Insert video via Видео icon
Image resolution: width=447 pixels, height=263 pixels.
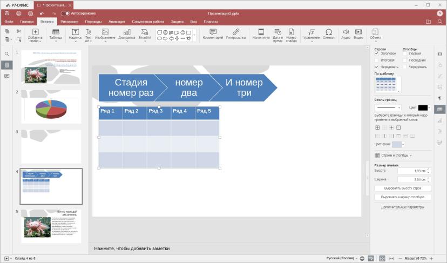click(x=358, y=33)
